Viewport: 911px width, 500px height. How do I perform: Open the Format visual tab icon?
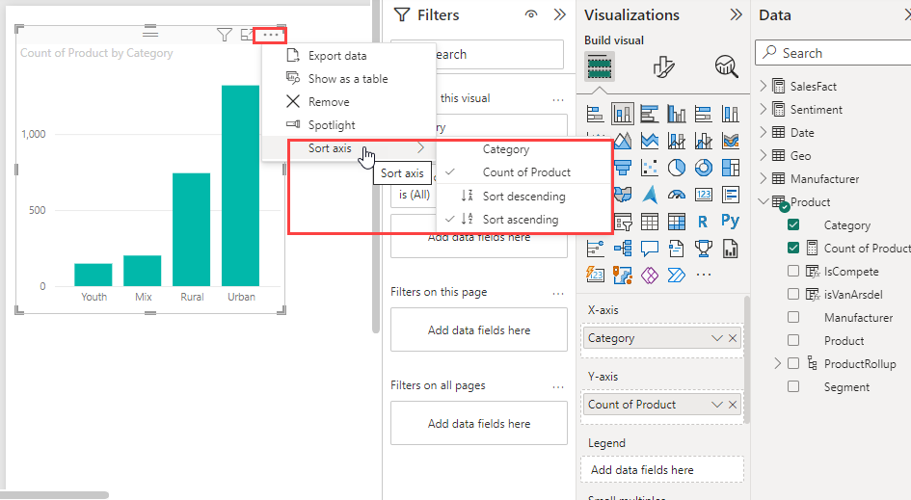coord(663,66)
